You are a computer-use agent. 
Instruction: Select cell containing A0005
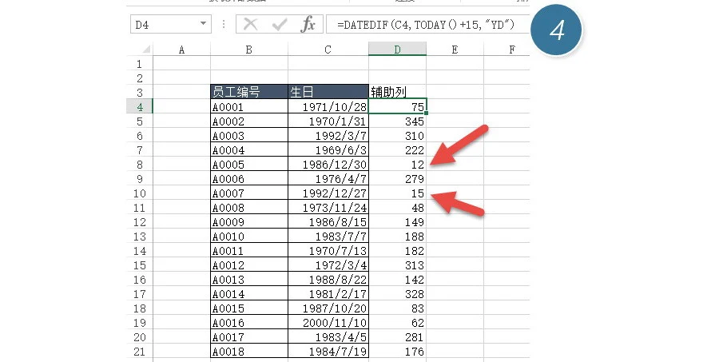[x=248, y=164]
